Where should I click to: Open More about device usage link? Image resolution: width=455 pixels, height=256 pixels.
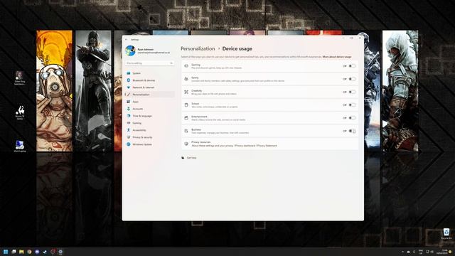(x=337, y=57)
